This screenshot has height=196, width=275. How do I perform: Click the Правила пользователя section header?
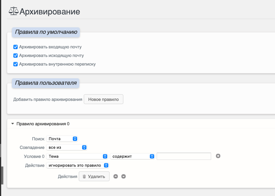coord(46,83)
